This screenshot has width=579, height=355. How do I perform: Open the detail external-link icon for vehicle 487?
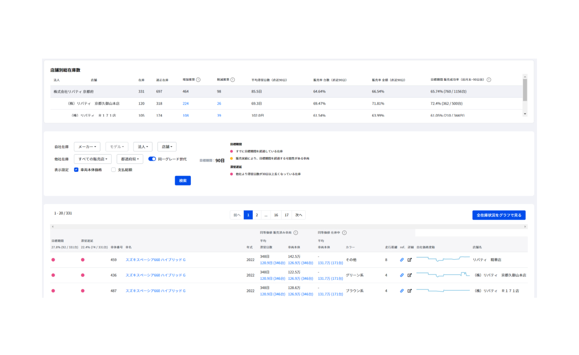pos(410,291)
